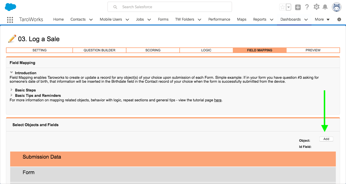Open the Performance tab
This screenshot has height=184, width=346.
point(219,19)
